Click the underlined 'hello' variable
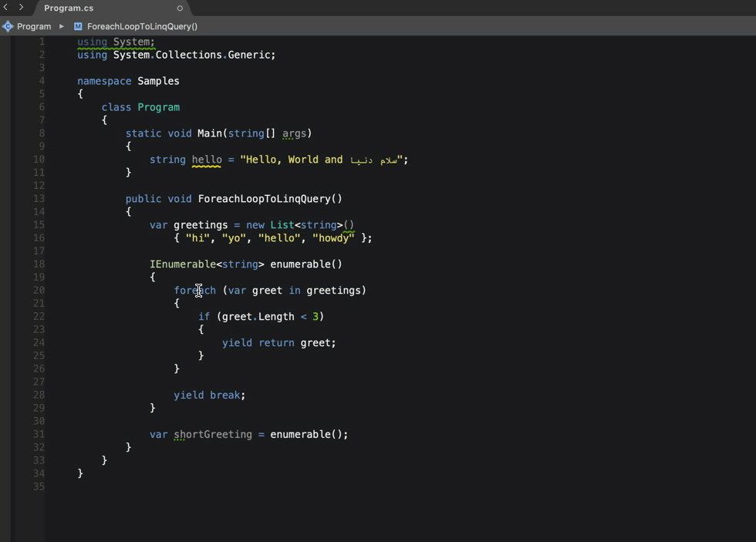The width and height of the screenshot is (756, 542). click(206, 160)
